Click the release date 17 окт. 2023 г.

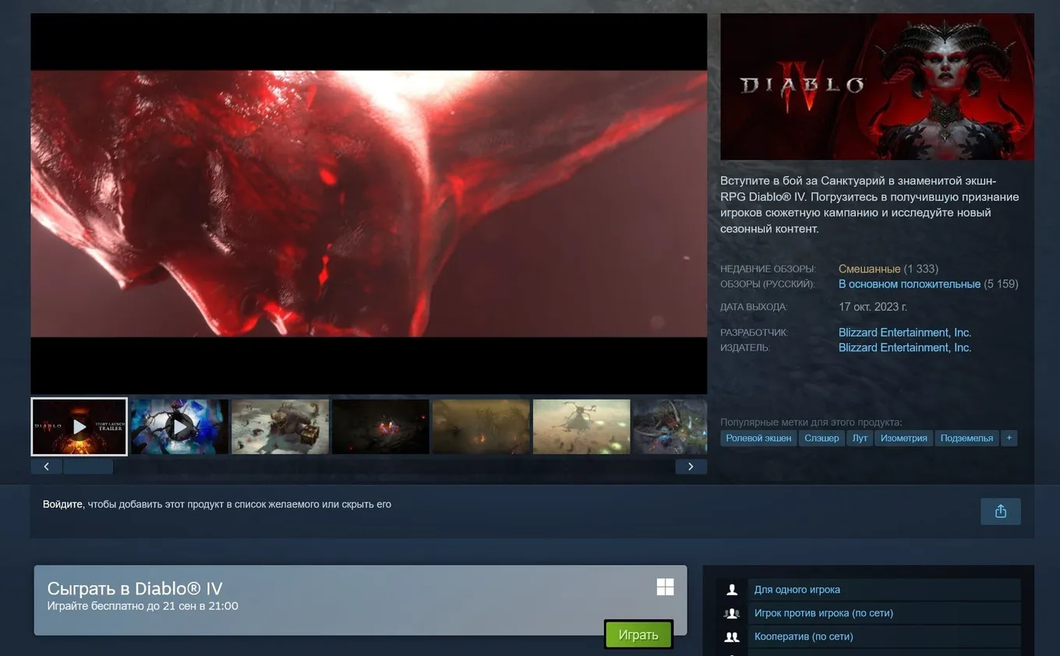pyautogui.click(x=873, y=307)
